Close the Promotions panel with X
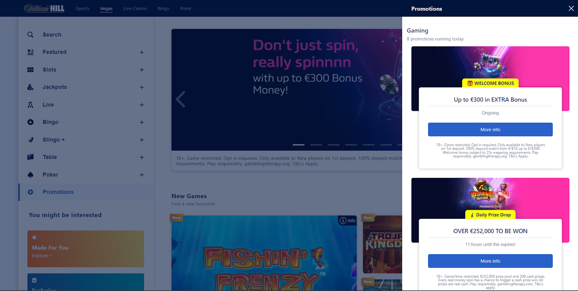This screenshot has height=291, width=578. coord(571,8)
